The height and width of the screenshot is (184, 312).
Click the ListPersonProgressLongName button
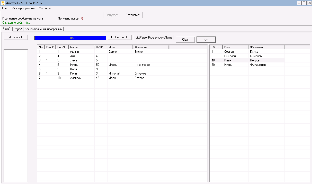click(x=154, y=38)
